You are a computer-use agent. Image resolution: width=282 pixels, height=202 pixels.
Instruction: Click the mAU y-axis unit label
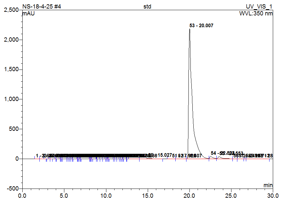click(29, 14)
